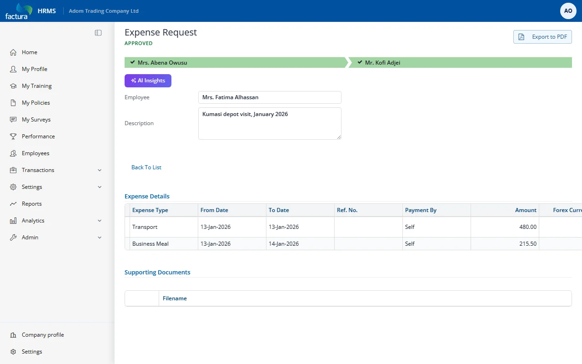This screenshot has height=364, width=582.
Task: Open the AO user avatar menu
Action: (x=568, y=11)
